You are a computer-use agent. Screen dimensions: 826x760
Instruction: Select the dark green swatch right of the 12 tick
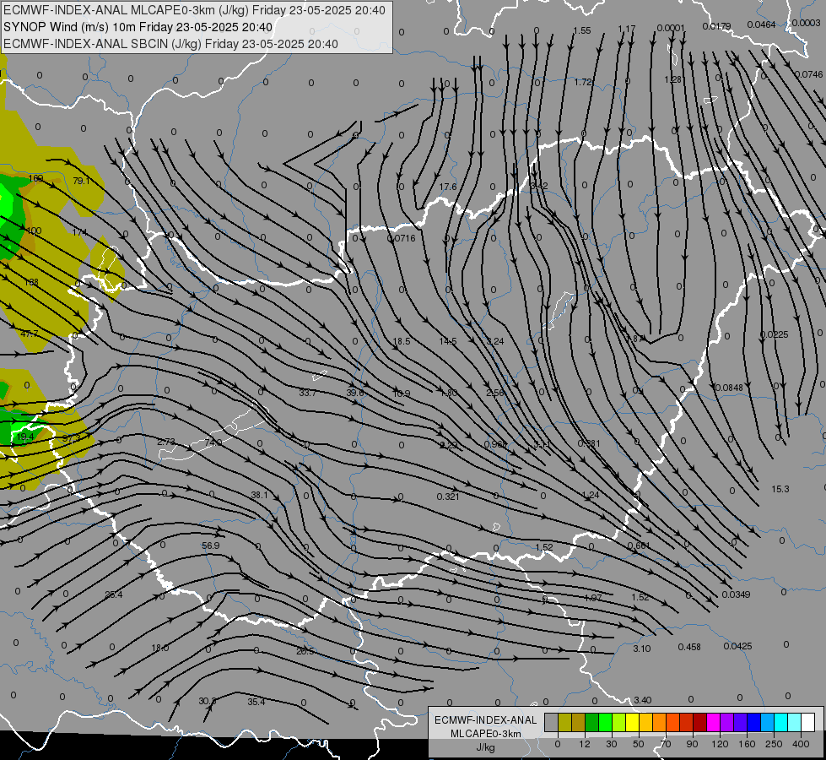[x=591, y=723]
